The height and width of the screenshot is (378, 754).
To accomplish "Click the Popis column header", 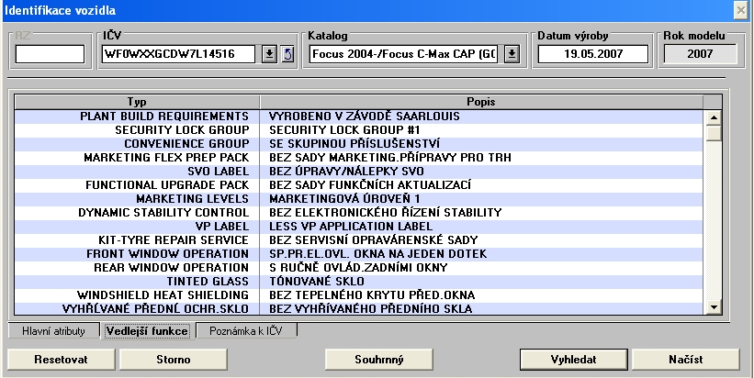I will pos(480,101).
